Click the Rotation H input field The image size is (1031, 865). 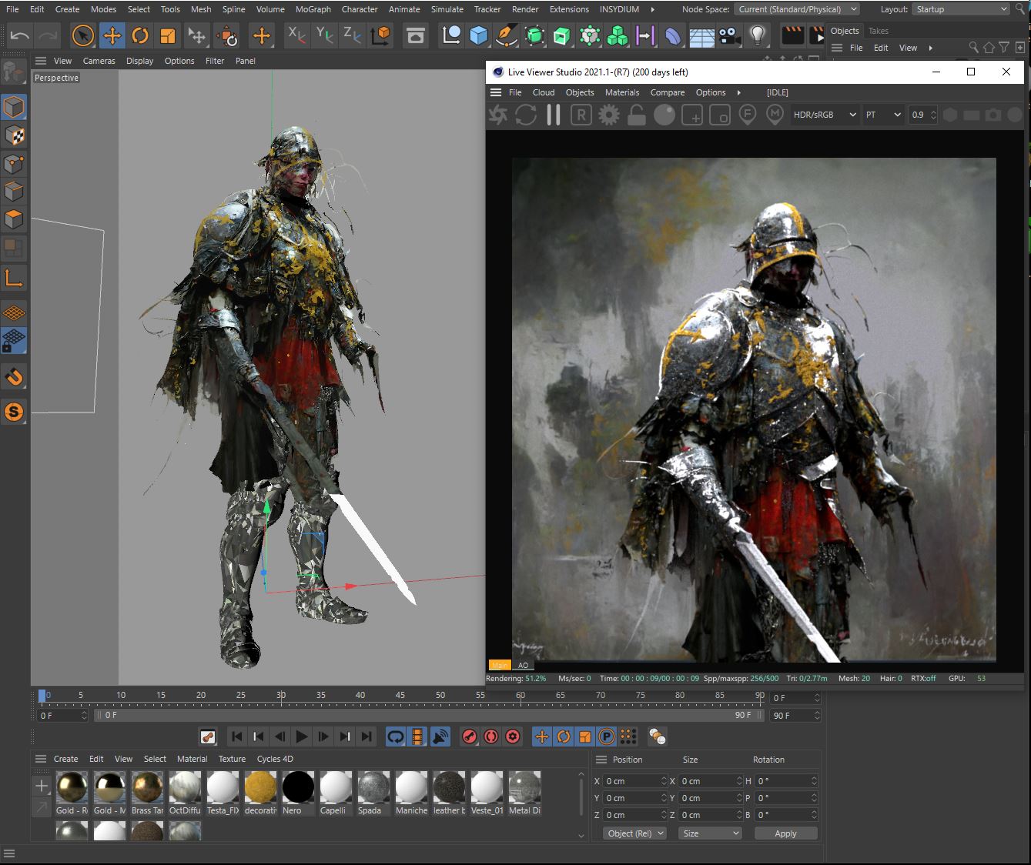pyautogui.click(x=785, y=781)
